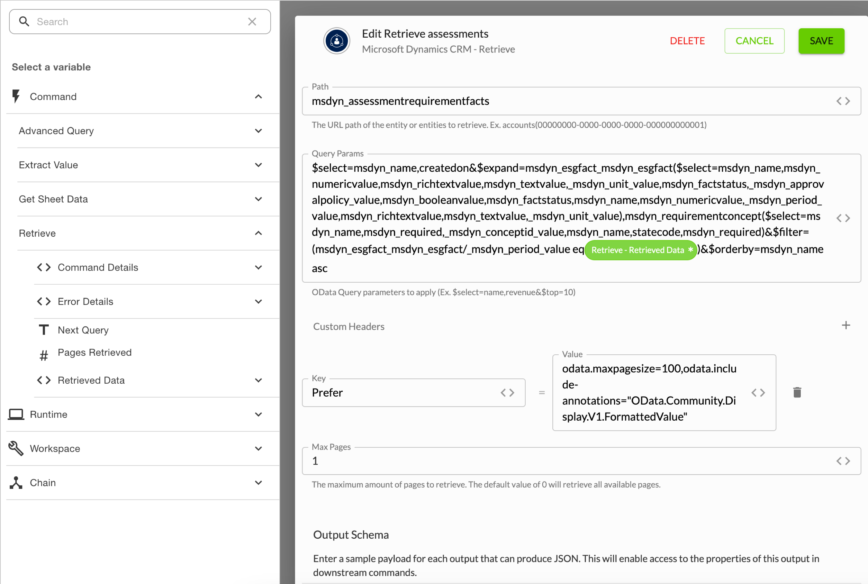Click the CANCEL button
Screen dimensions: 868x584
coord(755,41)
